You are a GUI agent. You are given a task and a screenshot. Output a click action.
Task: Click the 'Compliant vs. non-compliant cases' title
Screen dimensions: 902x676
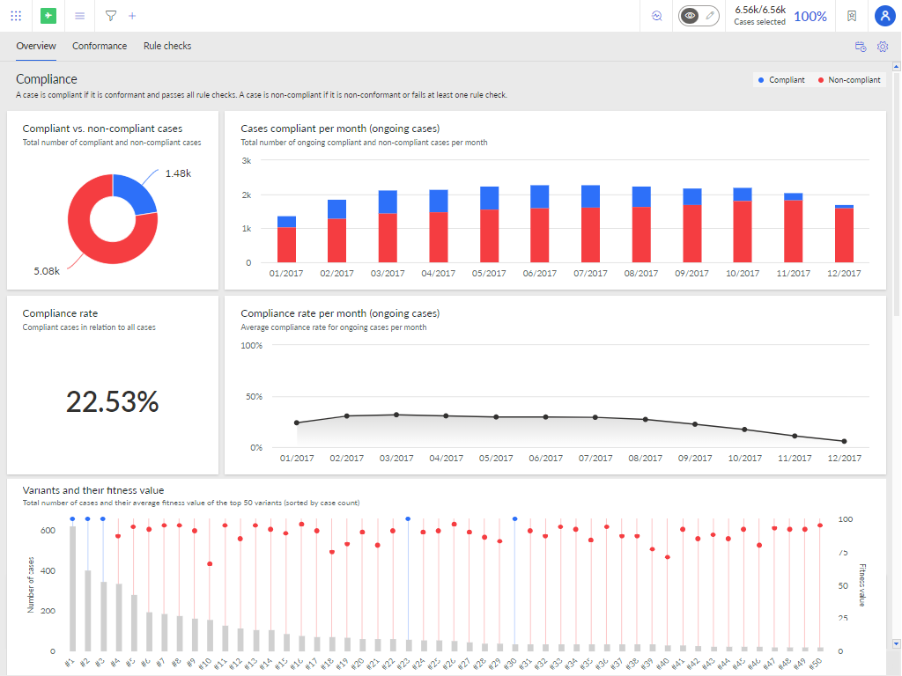click(102, 129)
